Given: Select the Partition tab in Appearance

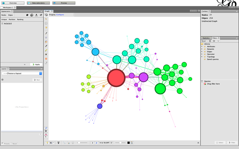Looking at the screenshot, I should coord(12,19).
